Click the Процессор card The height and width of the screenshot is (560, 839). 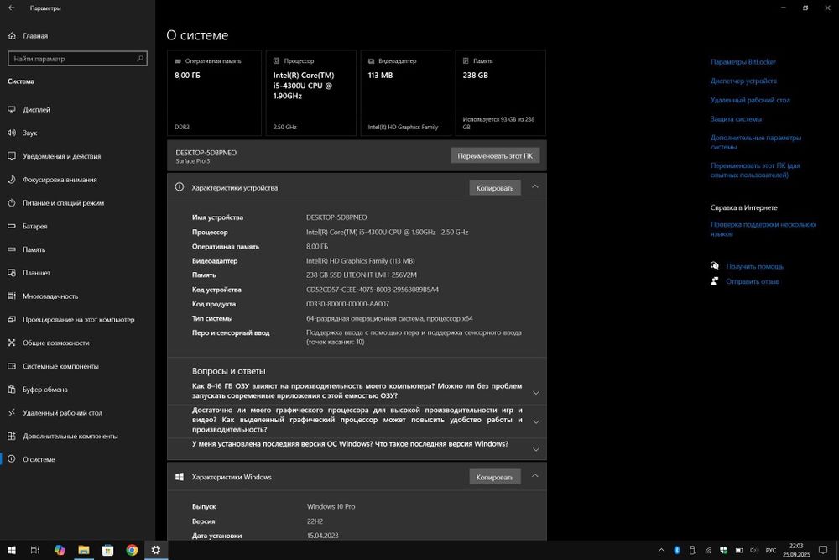click(x=311, y=93)
